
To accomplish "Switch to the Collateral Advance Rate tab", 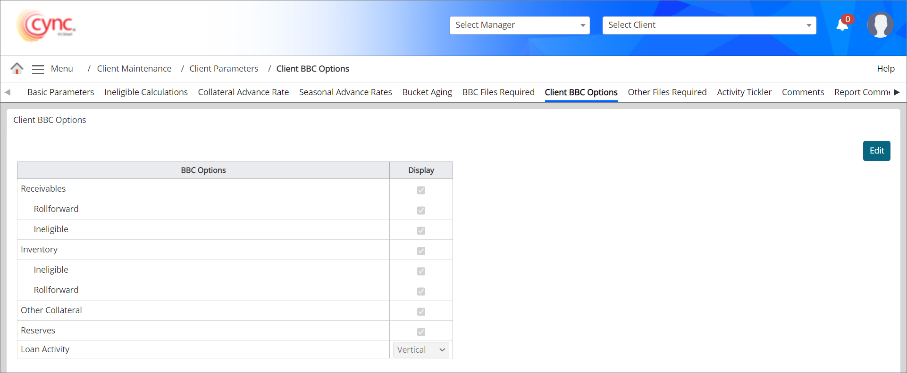I will [243, 92].
